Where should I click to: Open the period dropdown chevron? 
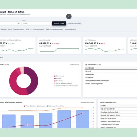(x=19, y=24)
